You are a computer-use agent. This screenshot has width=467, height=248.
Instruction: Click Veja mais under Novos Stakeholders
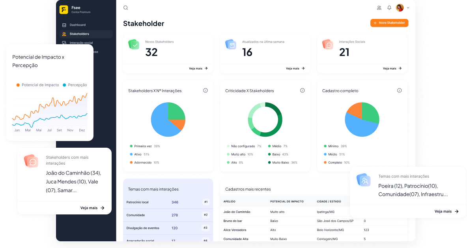pyautogui.click(x=198, y=68)
